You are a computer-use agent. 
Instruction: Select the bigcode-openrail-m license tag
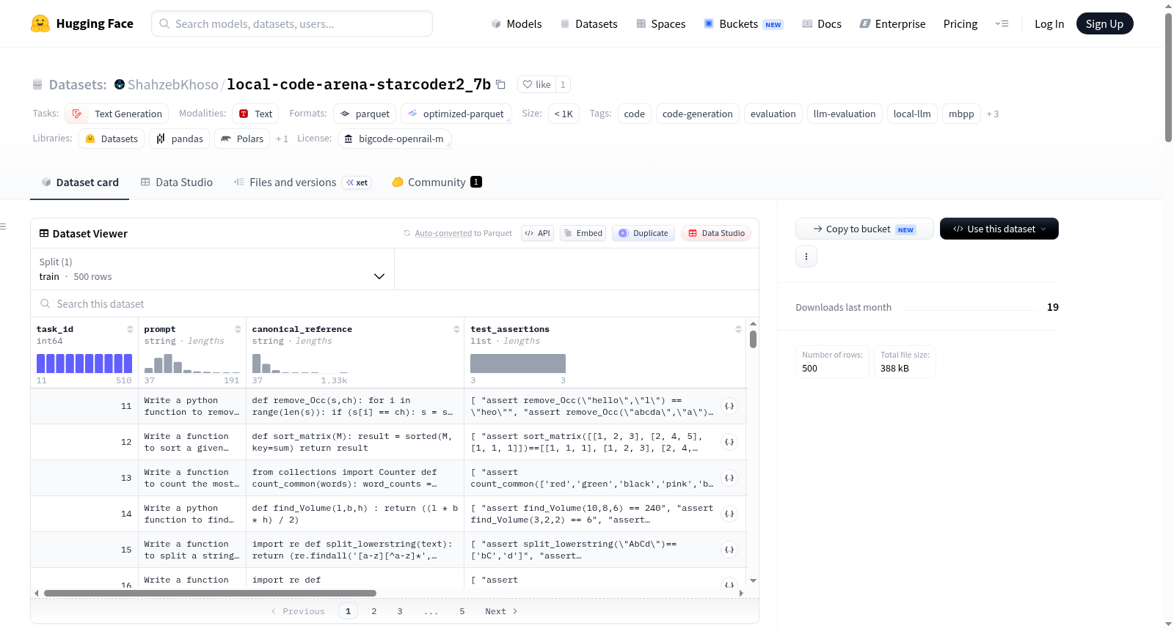395,139
